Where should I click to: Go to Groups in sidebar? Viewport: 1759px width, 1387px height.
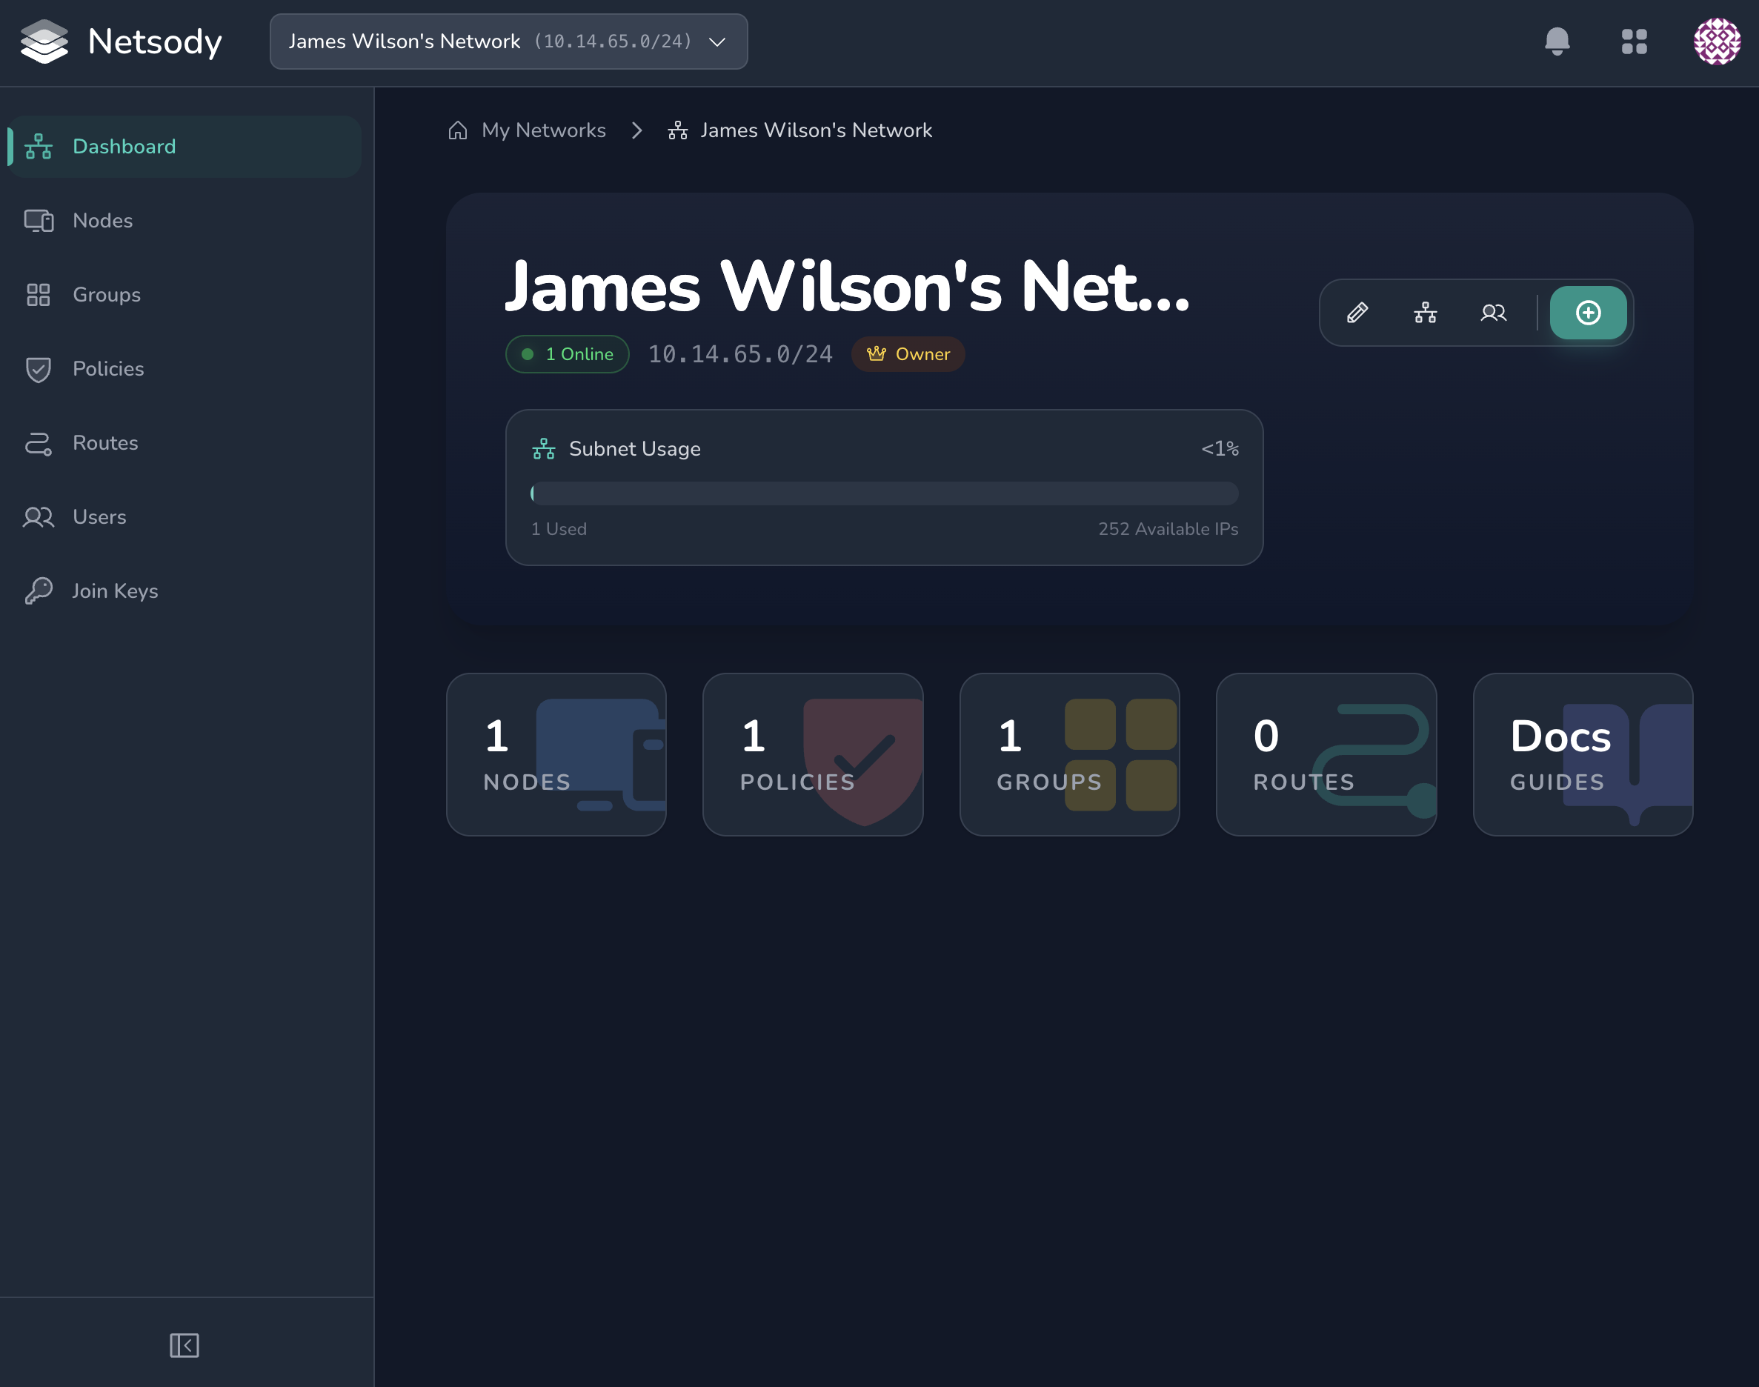(x=184, y=295)
